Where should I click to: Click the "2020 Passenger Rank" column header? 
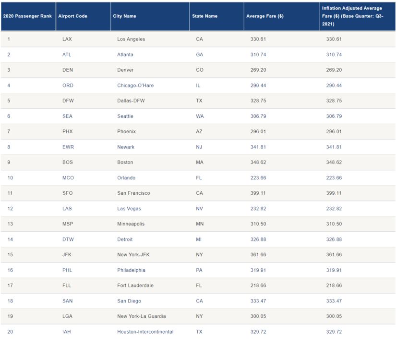[27, 16]
